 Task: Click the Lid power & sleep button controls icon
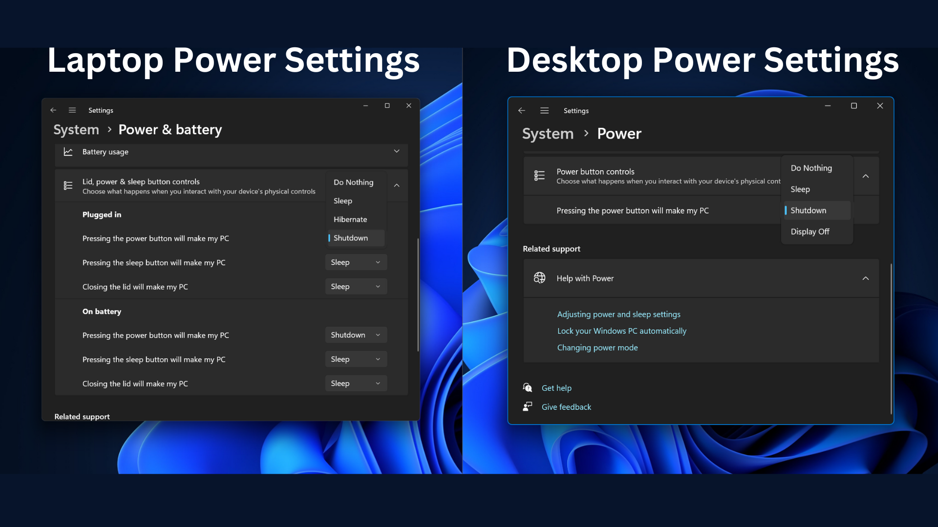(x=67, y=185)
